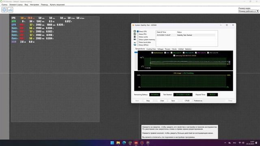Select the Stability Test Started log row
The width and height of the screenshot is (260, 146).
click(186, 35)
